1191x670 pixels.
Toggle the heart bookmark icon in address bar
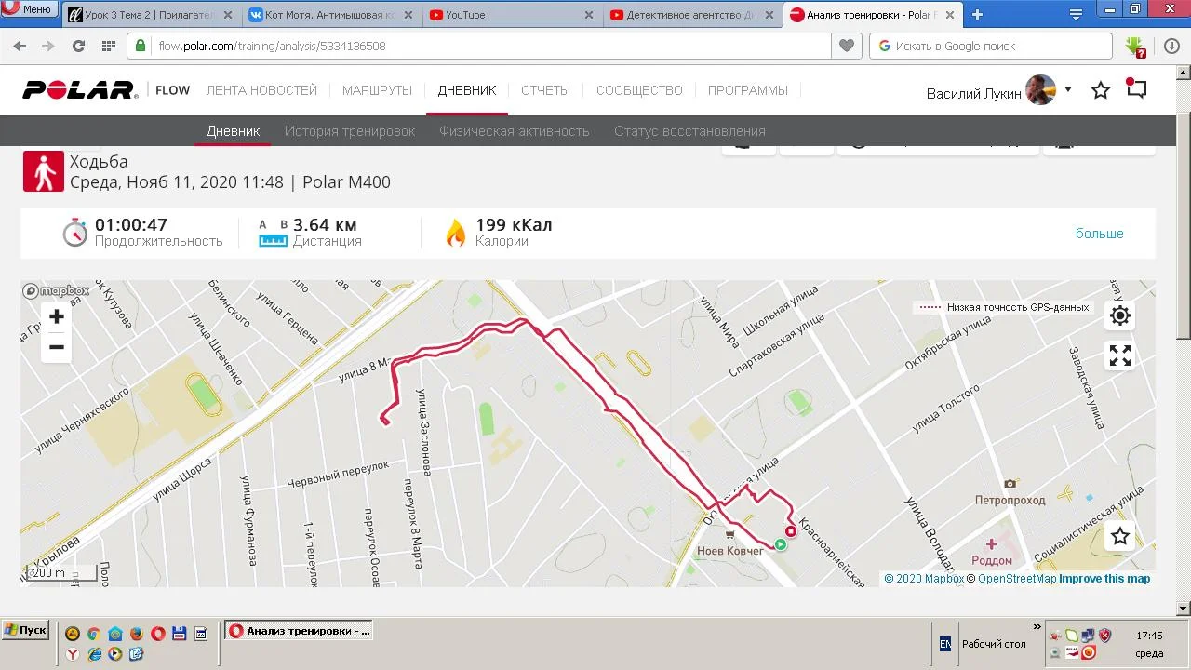[846, 46]
